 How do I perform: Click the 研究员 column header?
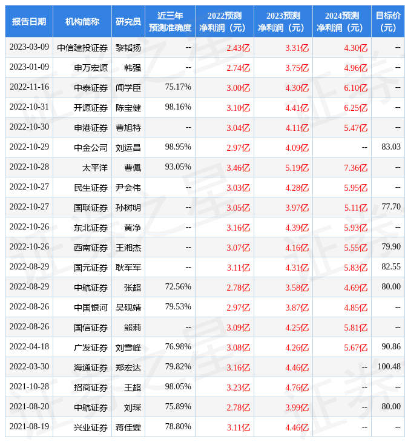point(128,22)
